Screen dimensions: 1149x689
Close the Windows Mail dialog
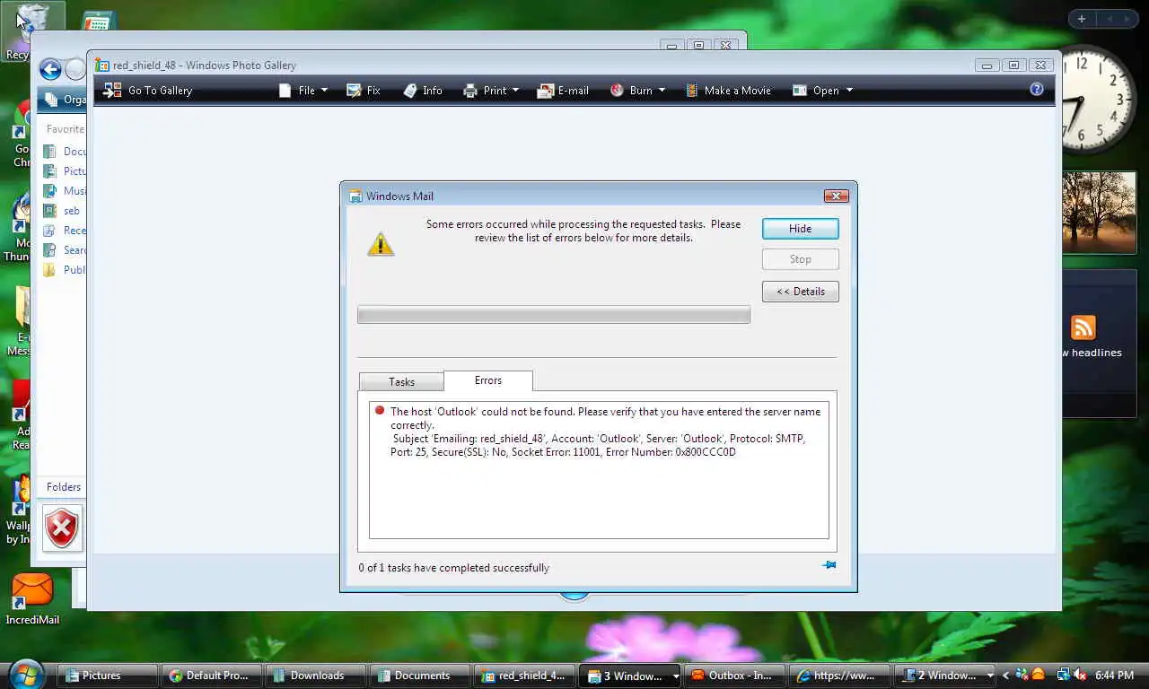click(x=836, y=196)
